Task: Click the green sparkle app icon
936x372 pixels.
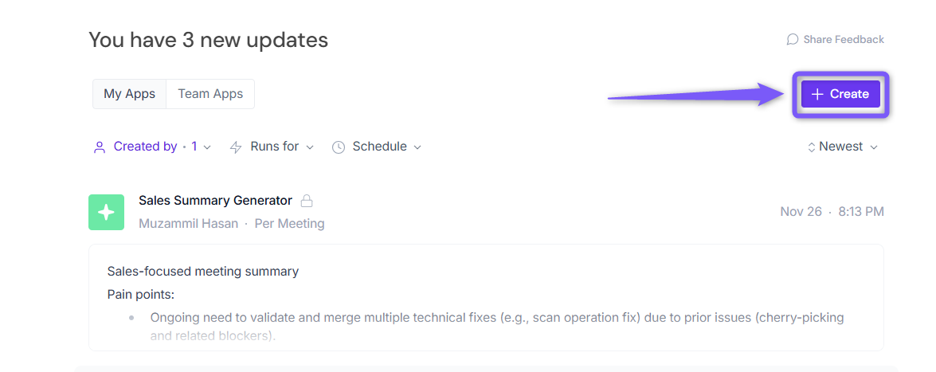Action: 106,212
